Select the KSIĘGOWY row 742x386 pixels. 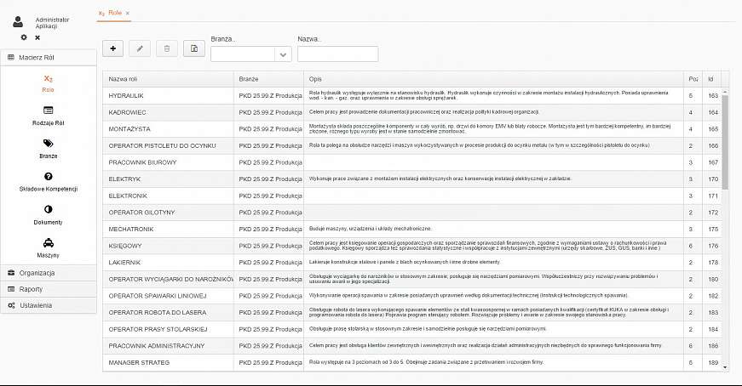pos(168,246)
